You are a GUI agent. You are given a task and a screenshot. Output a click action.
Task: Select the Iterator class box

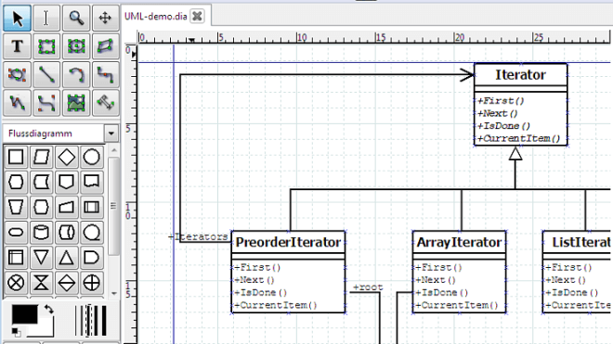[x=520, y=104]
